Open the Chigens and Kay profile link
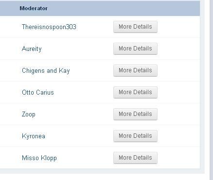 [46, 71]
